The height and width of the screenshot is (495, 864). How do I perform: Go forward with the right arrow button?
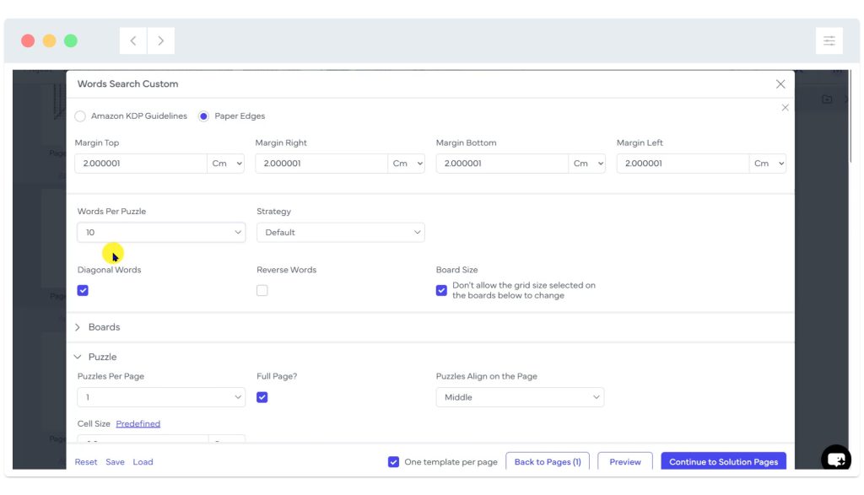161,40
